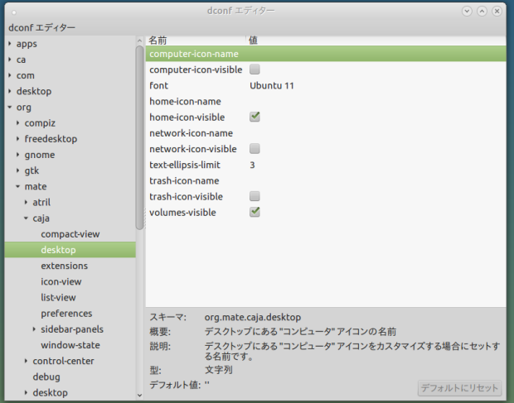Click the 値 column header

pos(376,41)
